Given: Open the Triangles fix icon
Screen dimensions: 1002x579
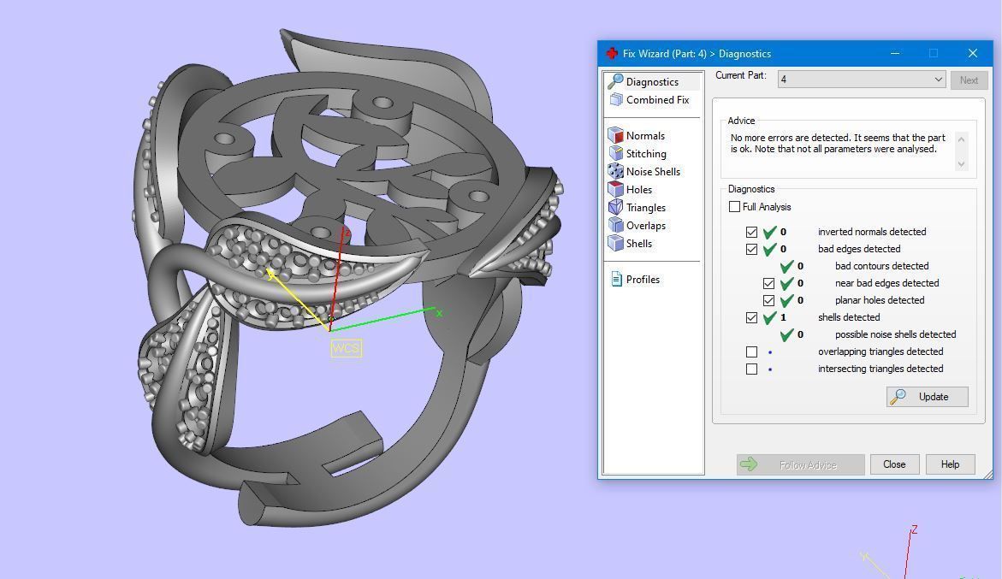Looking at the screenshot, I should coord(615,207).
